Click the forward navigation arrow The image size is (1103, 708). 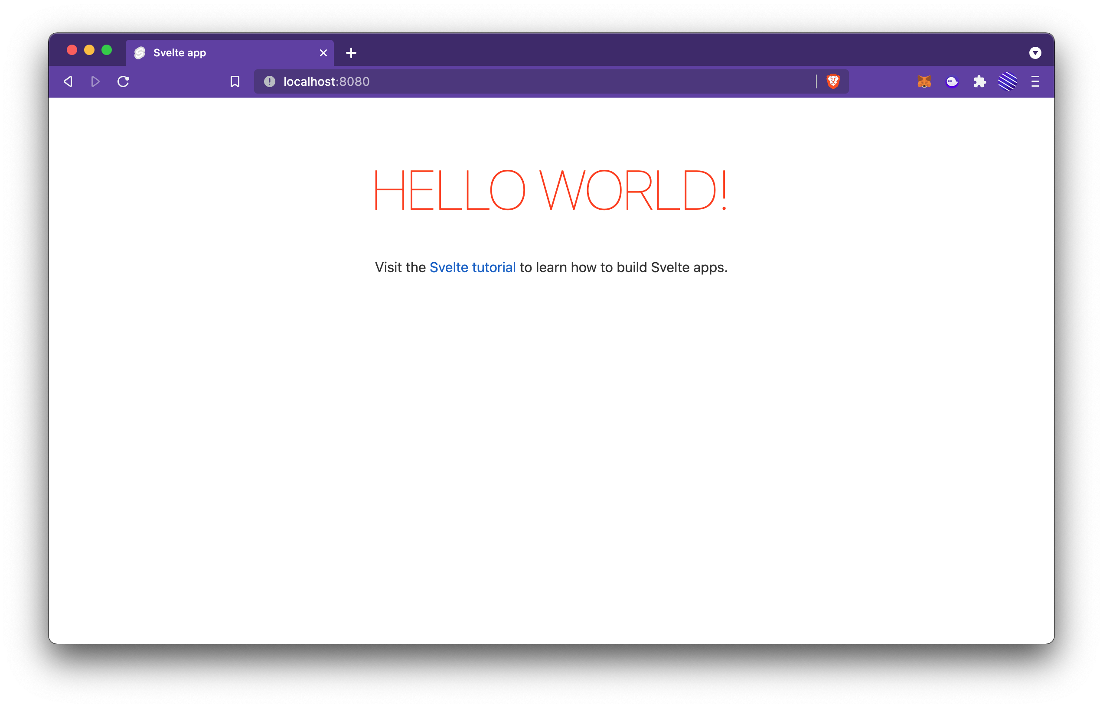tap(95, 82)
